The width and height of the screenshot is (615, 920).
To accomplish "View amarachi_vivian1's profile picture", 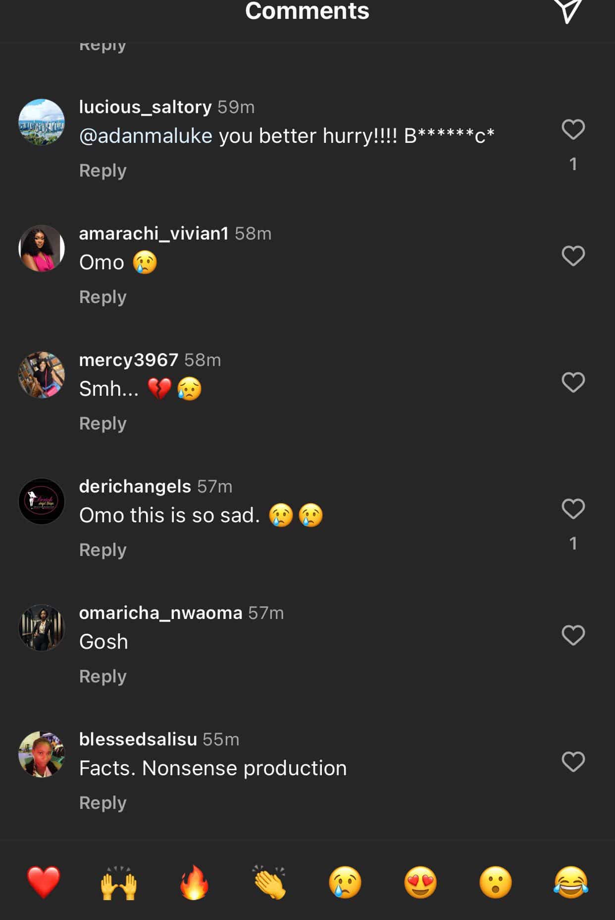I will point(42,248).
